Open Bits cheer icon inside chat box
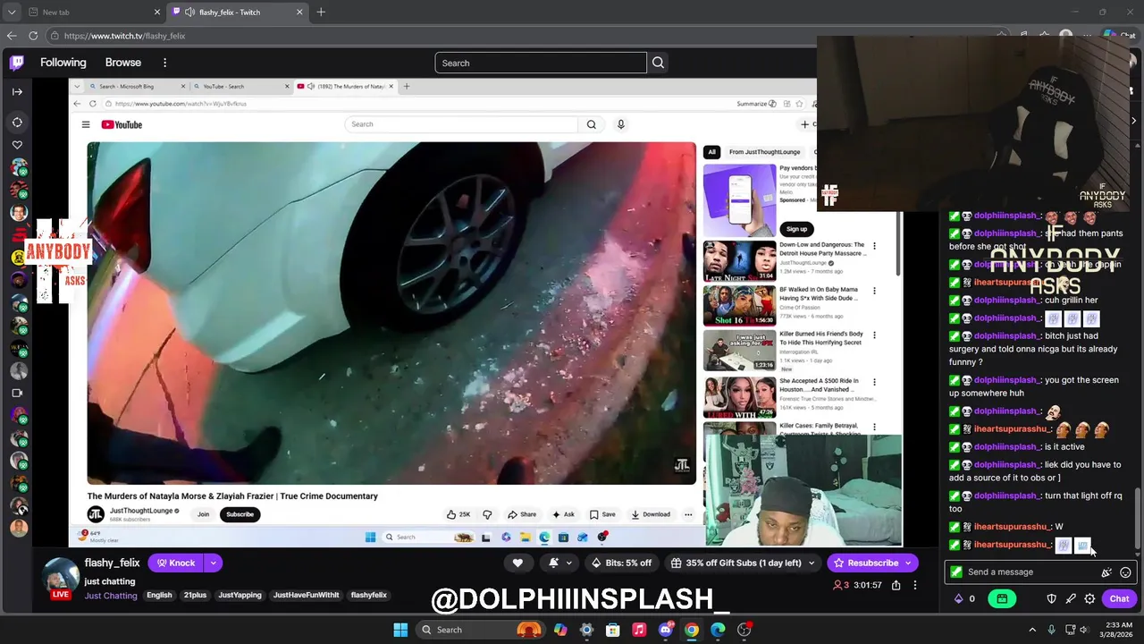 pos(1106,572)
